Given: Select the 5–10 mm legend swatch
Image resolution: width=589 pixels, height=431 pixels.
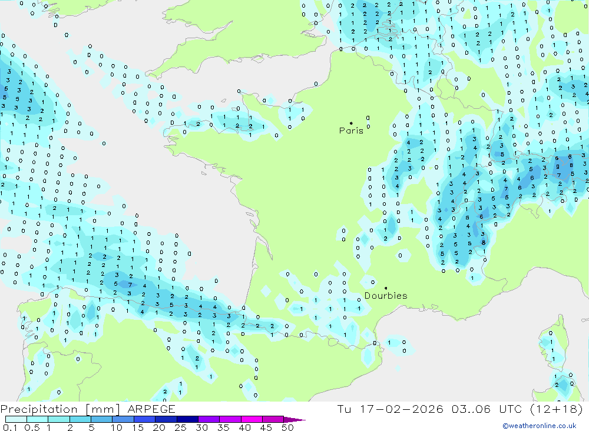Looking at the screenshot, I should [102, 419].
